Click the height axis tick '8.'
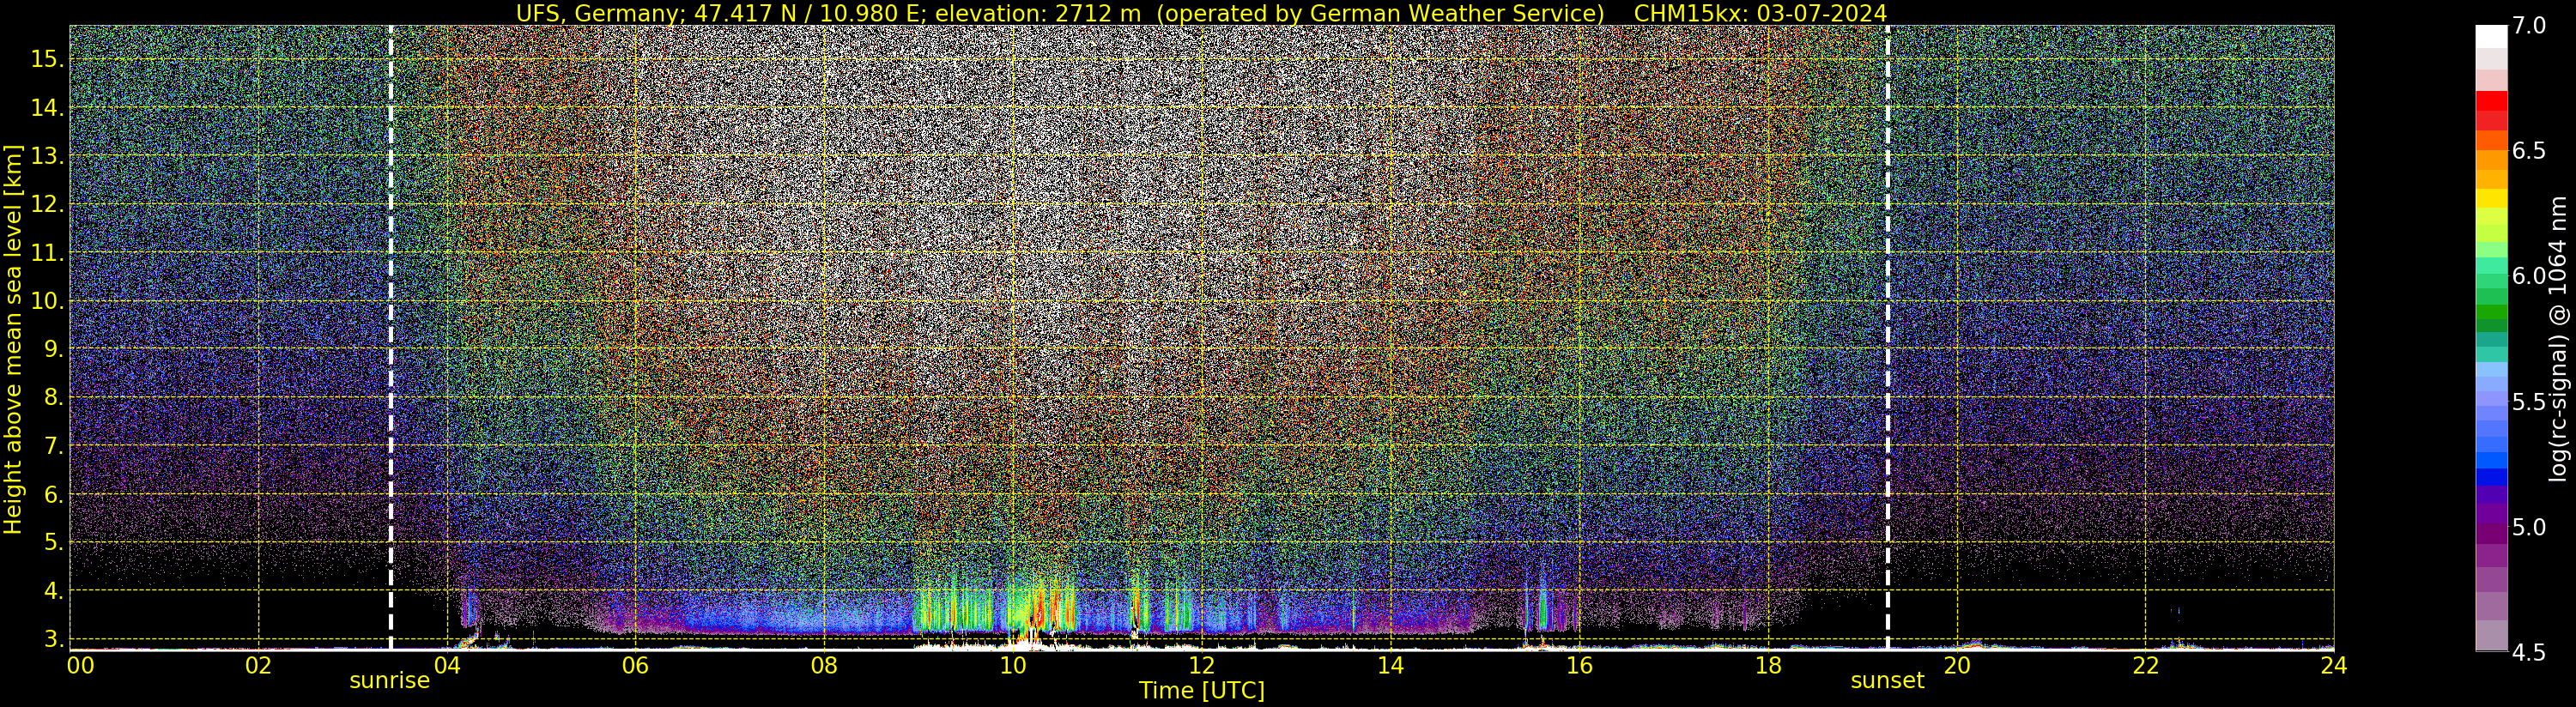Screen dimensions: 2576x707 pos(53,397)
